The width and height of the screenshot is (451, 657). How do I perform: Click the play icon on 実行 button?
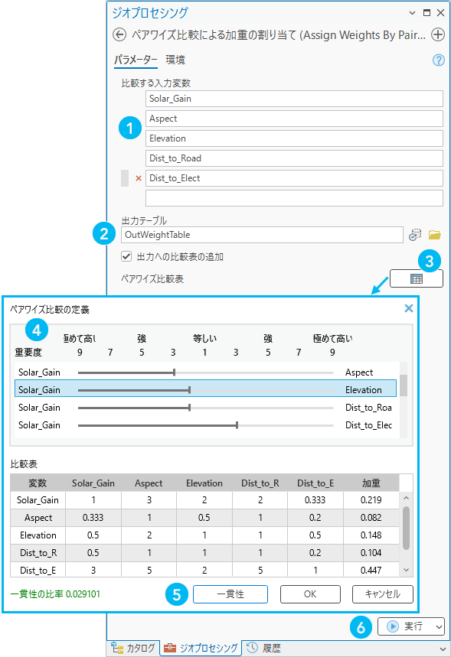[393, 626]
